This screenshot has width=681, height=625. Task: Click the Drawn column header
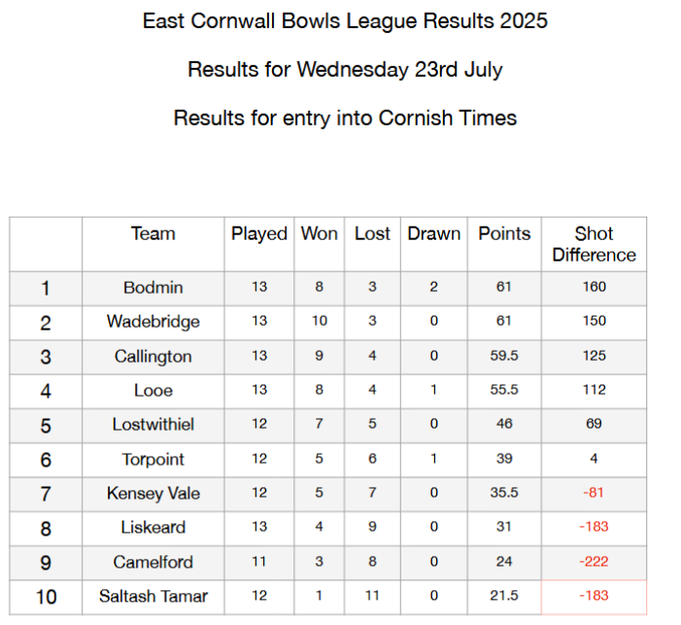(x=434, y=244)
